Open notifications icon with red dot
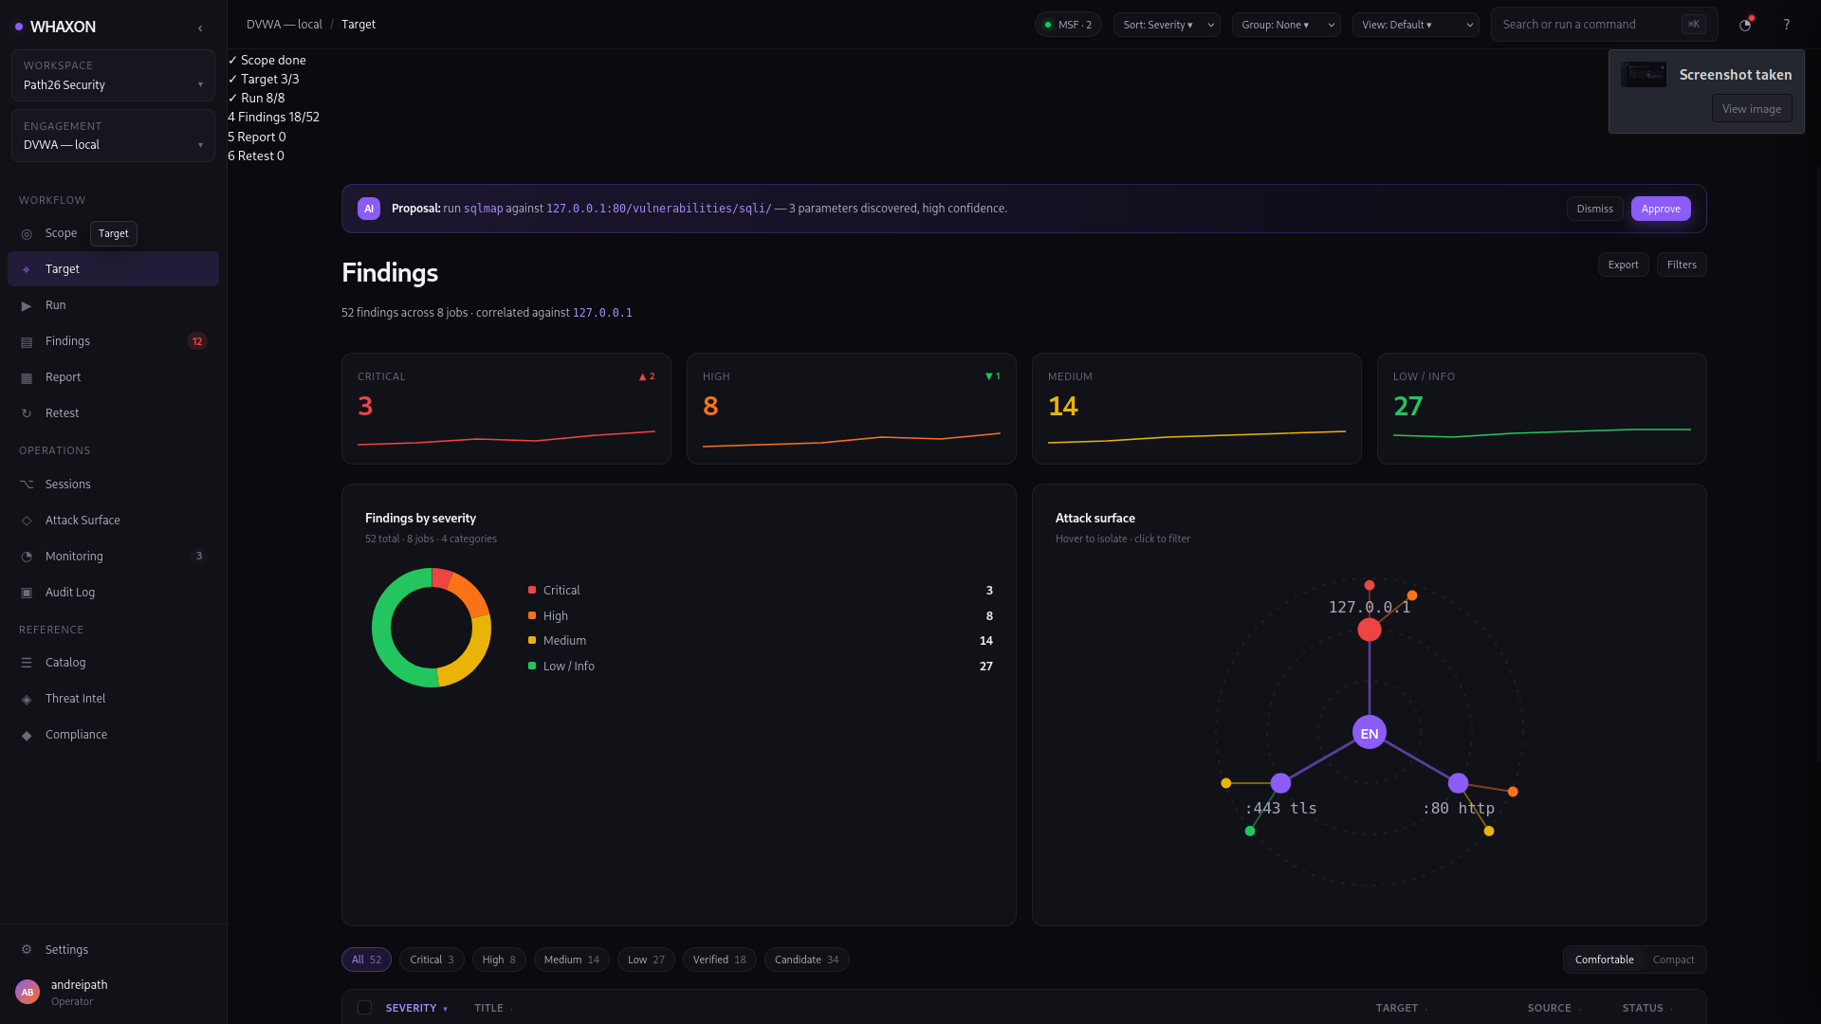The height and width of the screenshot is (1024, 1821). (x=1745, y=25)
